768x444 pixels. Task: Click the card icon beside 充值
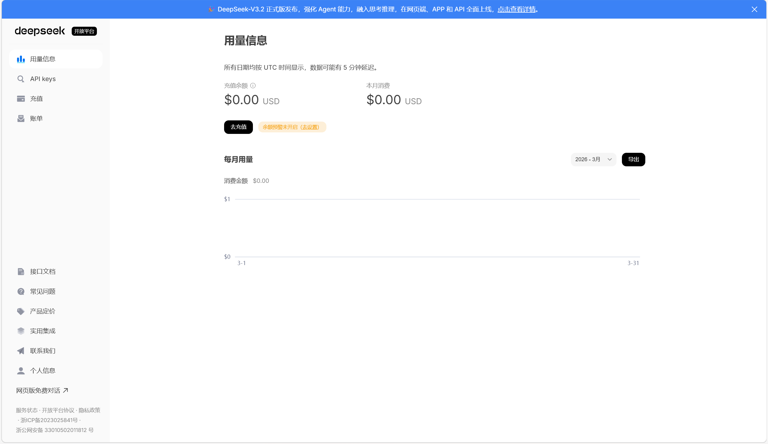coord(21,99)
